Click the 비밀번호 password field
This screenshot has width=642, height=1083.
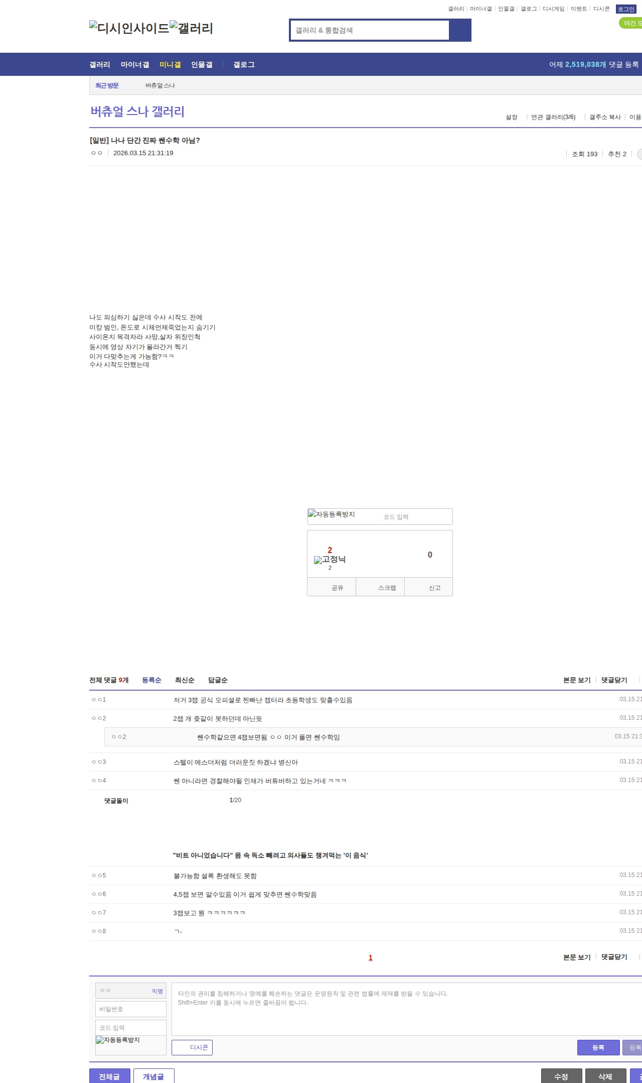click(131, 1009)
